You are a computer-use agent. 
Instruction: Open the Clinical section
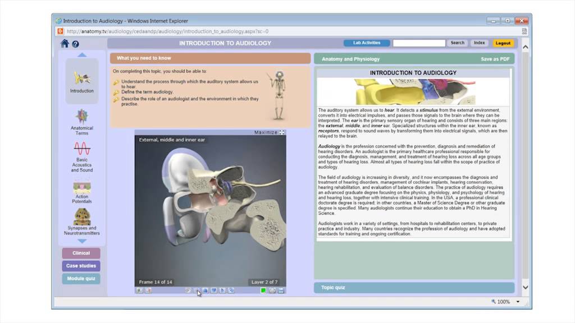(81, 253)
